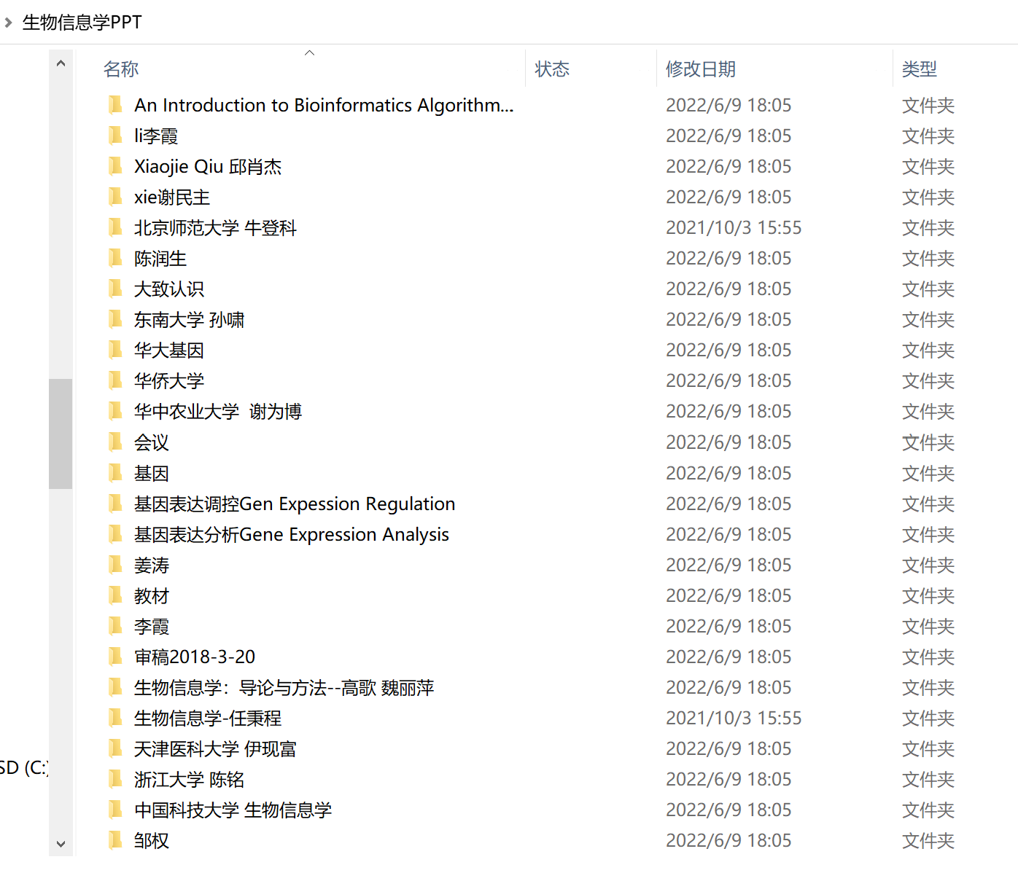
Task: Click folder icon next to xie谢民主
Action: tap(115, 197)
